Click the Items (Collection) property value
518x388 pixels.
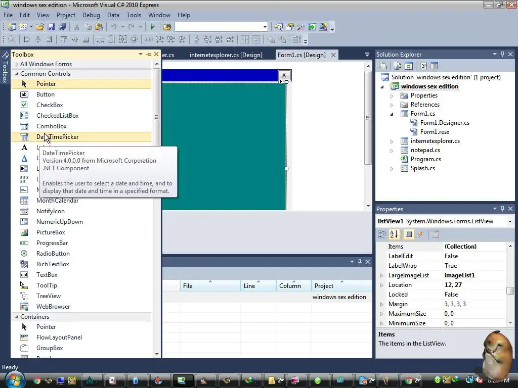[x=474, y=247]
